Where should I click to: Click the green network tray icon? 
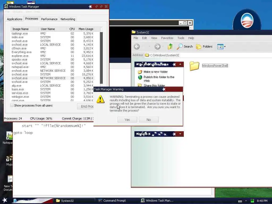point(252,201)
